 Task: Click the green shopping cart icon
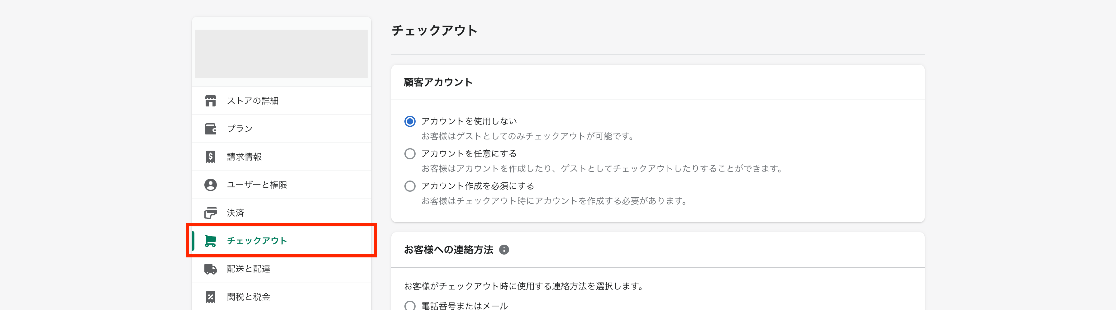click(211, 241)
